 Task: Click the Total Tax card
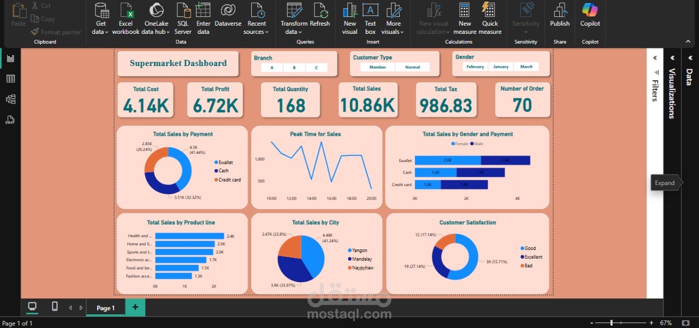point(446,100)
